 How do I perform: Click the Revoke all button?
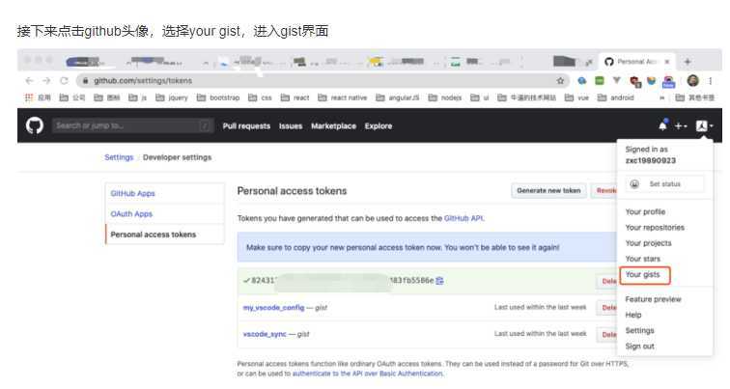pos(605,190)
